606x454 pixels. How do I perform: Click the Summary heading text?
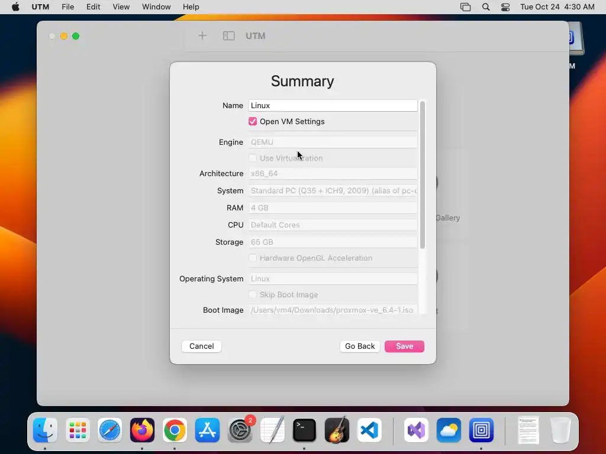coord(302,82)
